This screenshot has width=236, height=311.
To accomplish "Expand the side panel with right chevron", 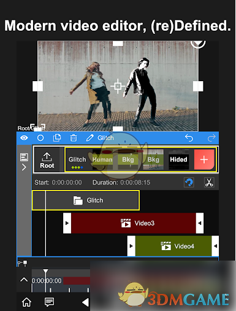I will pyautogui.click(x=24, y=167).
